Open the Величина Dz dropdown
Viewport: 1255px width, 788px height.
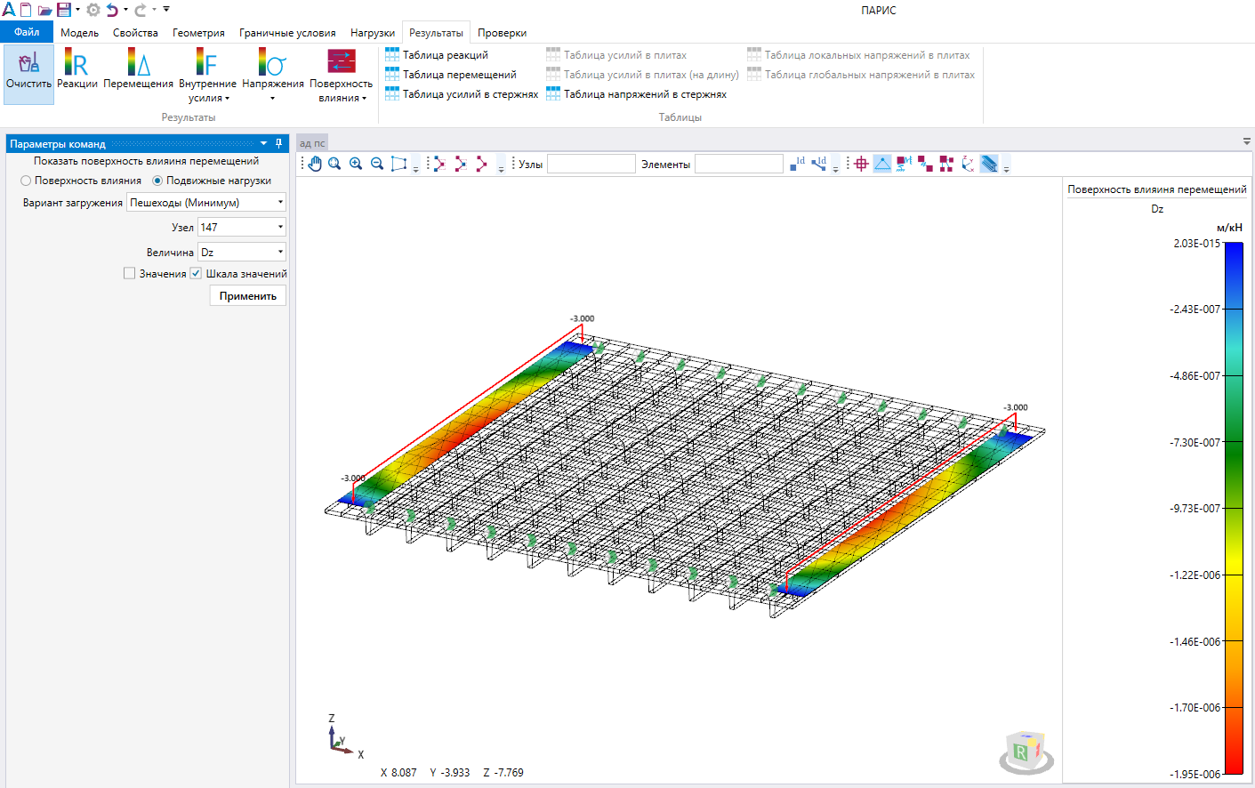point(242,253)
